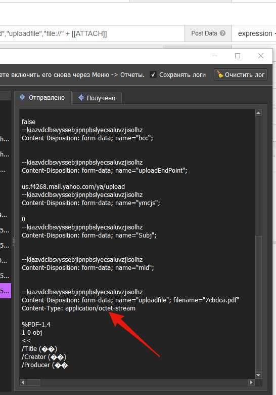The image size is (276, 395).
Task: Click the %PDF-1.4 line
Action: [x=36, y=325]
